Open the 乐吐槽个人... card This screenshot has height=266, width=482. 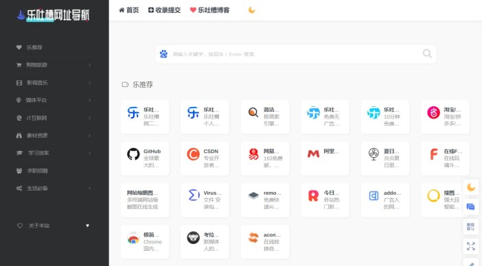point(205,117)
